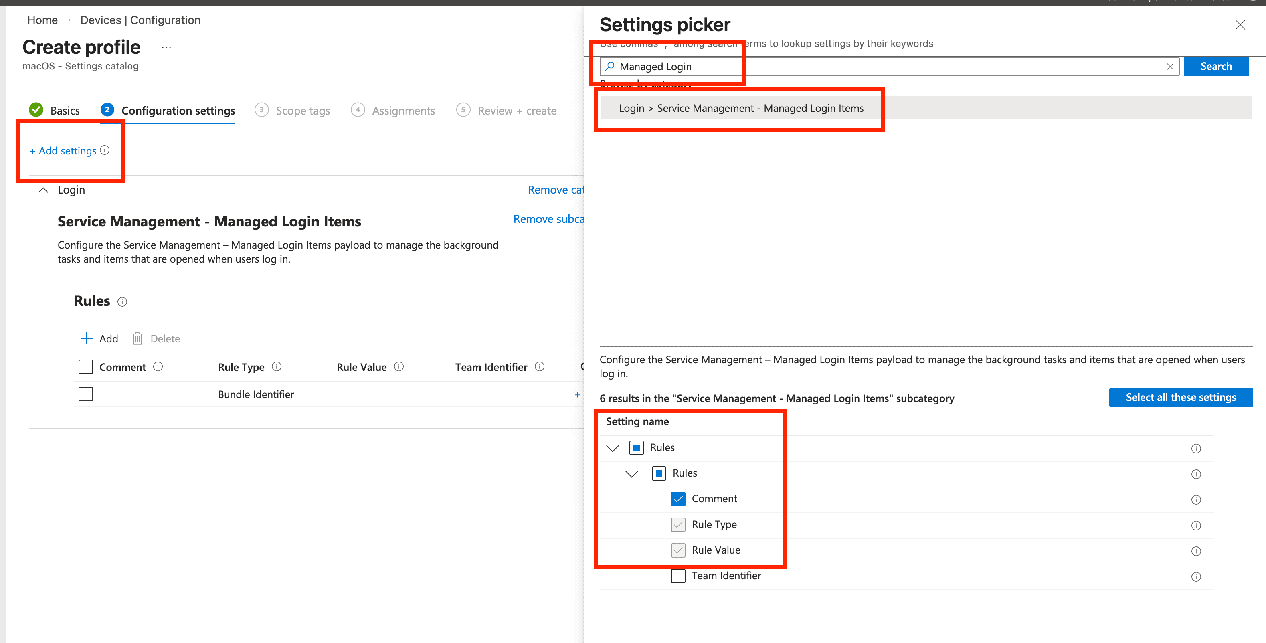Collapse the inner Rules group
Image resolution: width=1266 pixels, height=643 pixels.
coord(631,473)
